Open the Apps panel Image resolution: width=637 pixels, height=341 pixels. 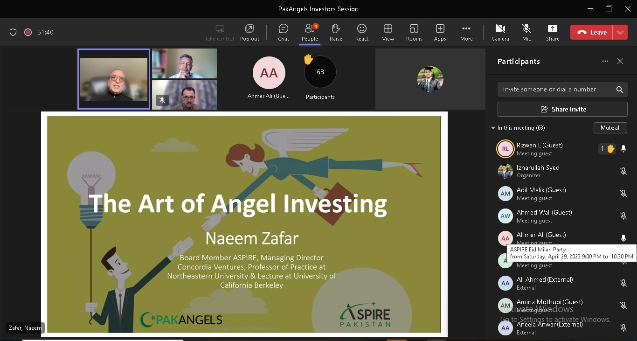pos(440,32)
